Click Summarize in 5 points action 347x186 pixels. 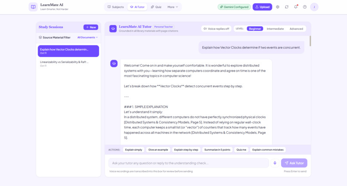(x=217, y=150)
